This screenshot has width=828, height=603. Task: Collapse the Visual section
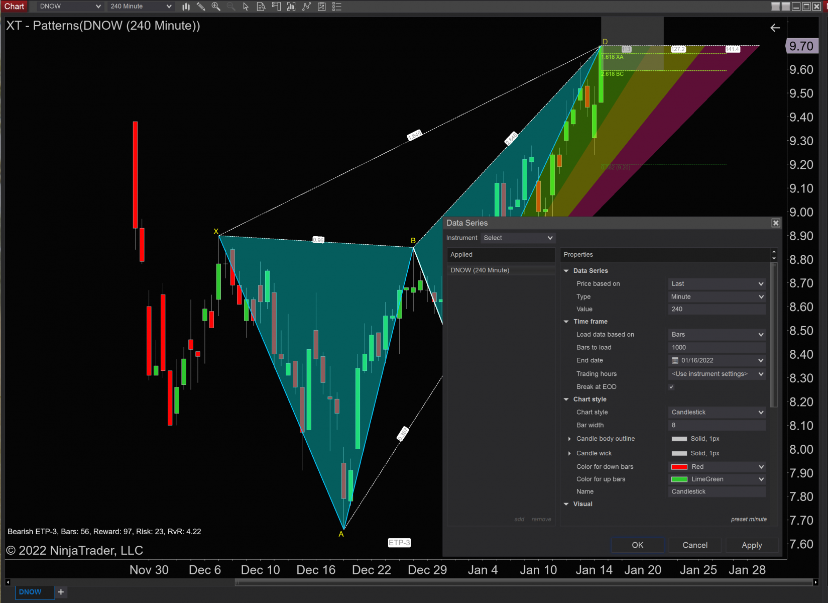coord(566,504)
